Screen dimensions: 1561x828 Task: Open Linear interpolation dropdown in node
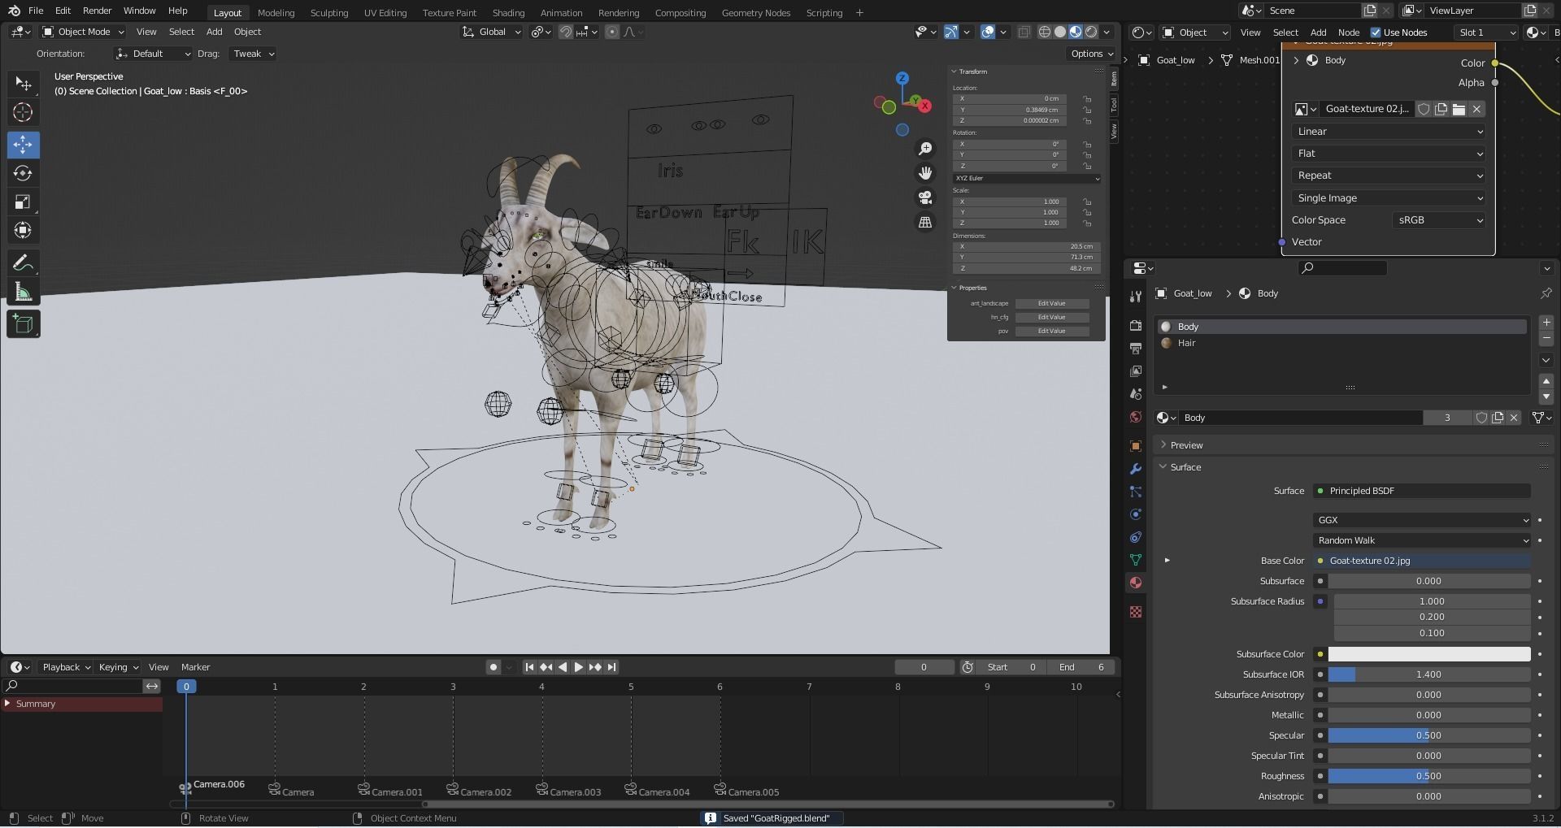(1389, 132)
